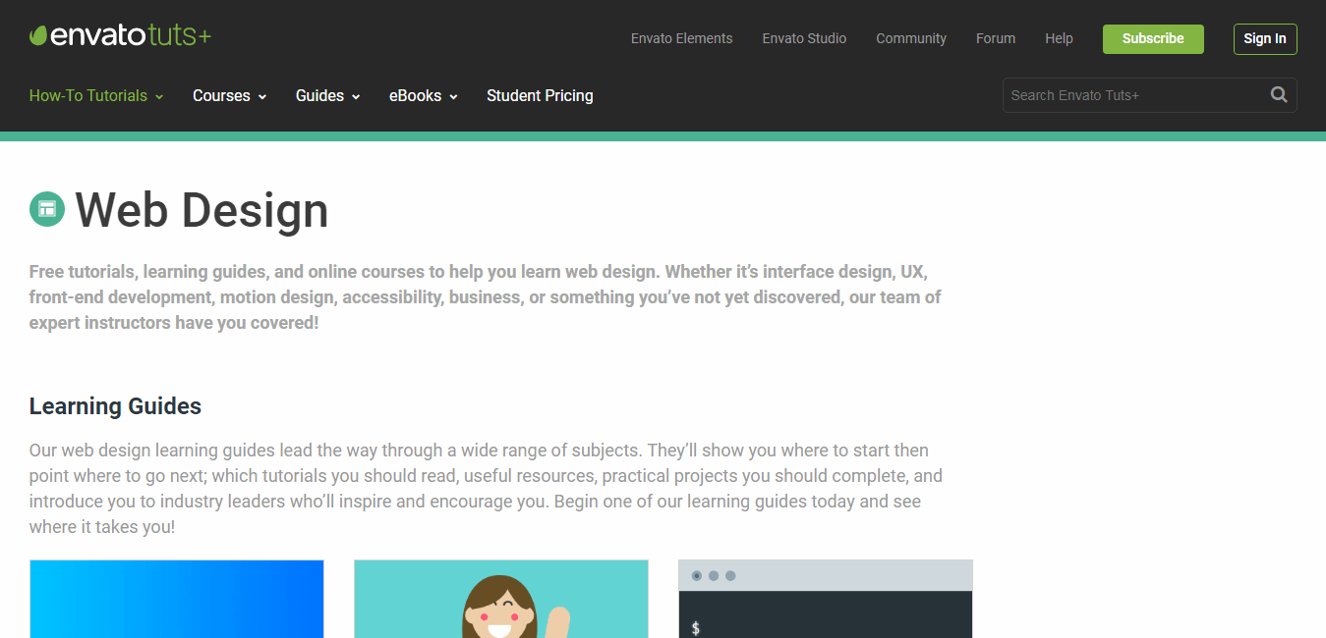Screen dimensions: 1326x638
Task: Focus the Search Envato Tuts+ field
Action: 1130,95
